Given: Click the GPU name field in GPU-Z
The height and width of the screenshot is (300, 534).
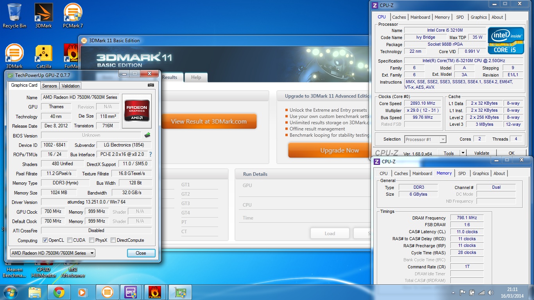Looking at the screenshot, I should [80, 97].
